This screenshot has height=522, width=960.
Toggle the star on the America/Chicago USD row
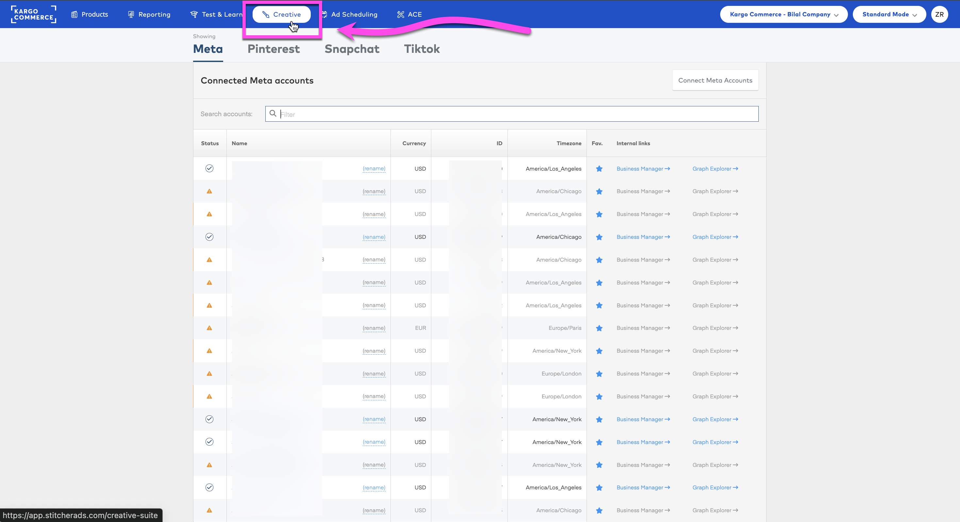[x=599, y=237]
